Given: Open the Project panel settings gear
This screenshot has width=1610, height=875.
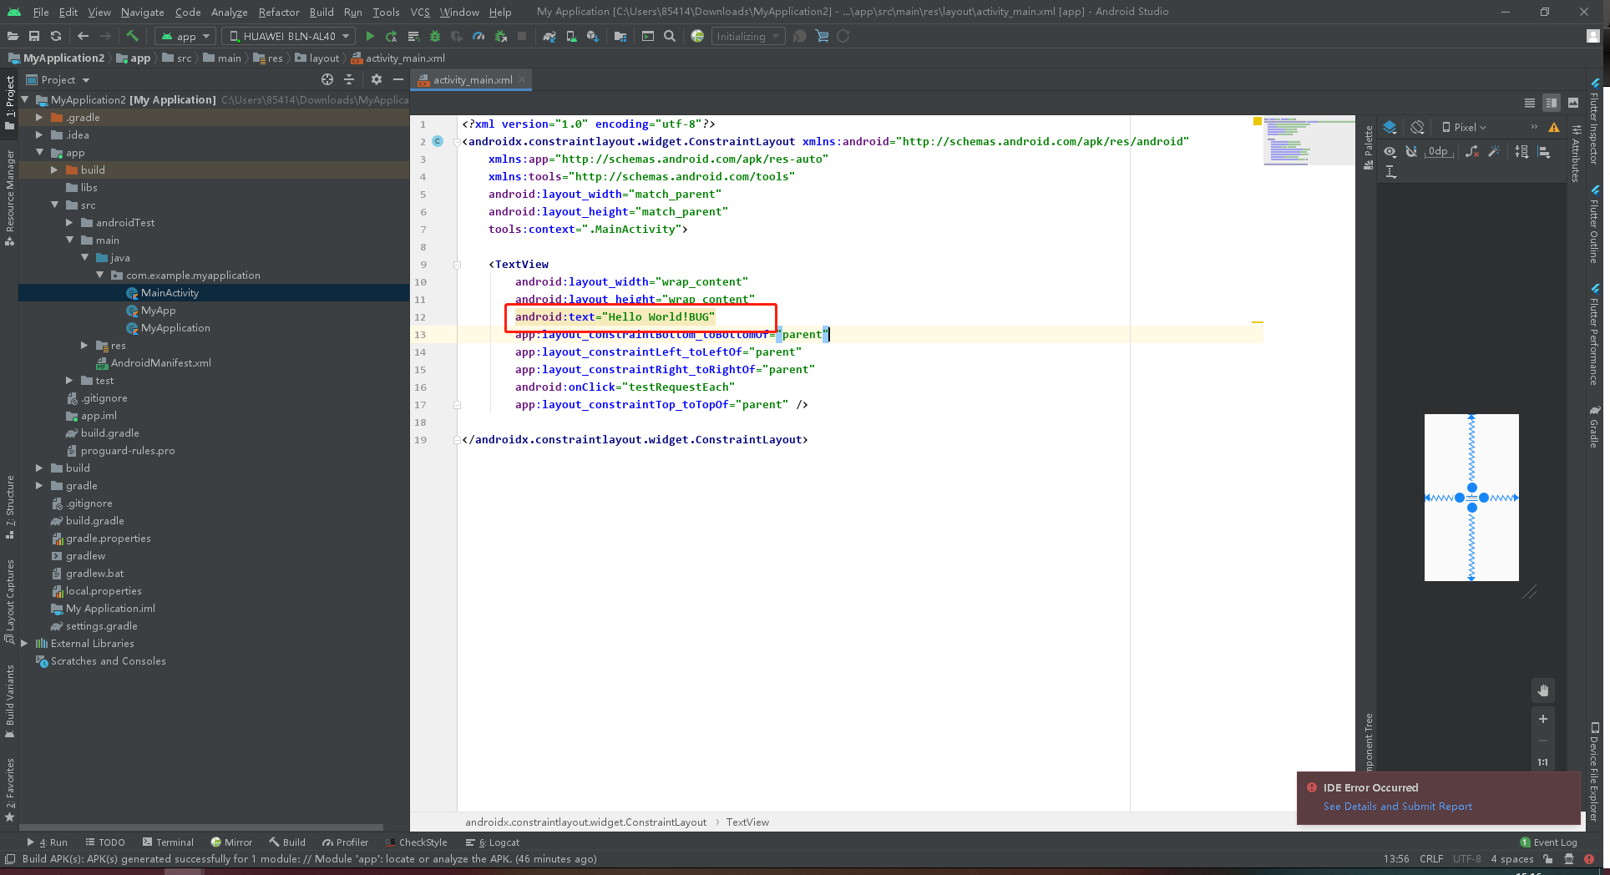Looking at the screenshot, I should [x=377, y=79].
